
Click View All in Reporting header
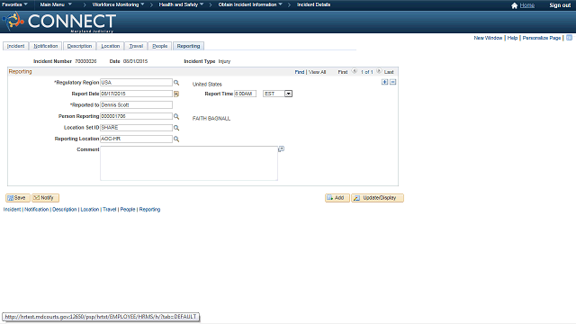coord(317,72)
